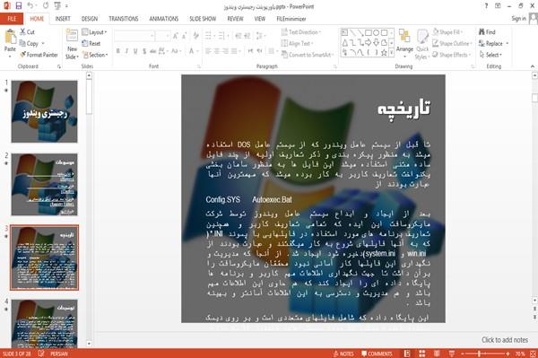538x358 pixels.
Task: Click spell check status bar icon
Action: point(41,354)
